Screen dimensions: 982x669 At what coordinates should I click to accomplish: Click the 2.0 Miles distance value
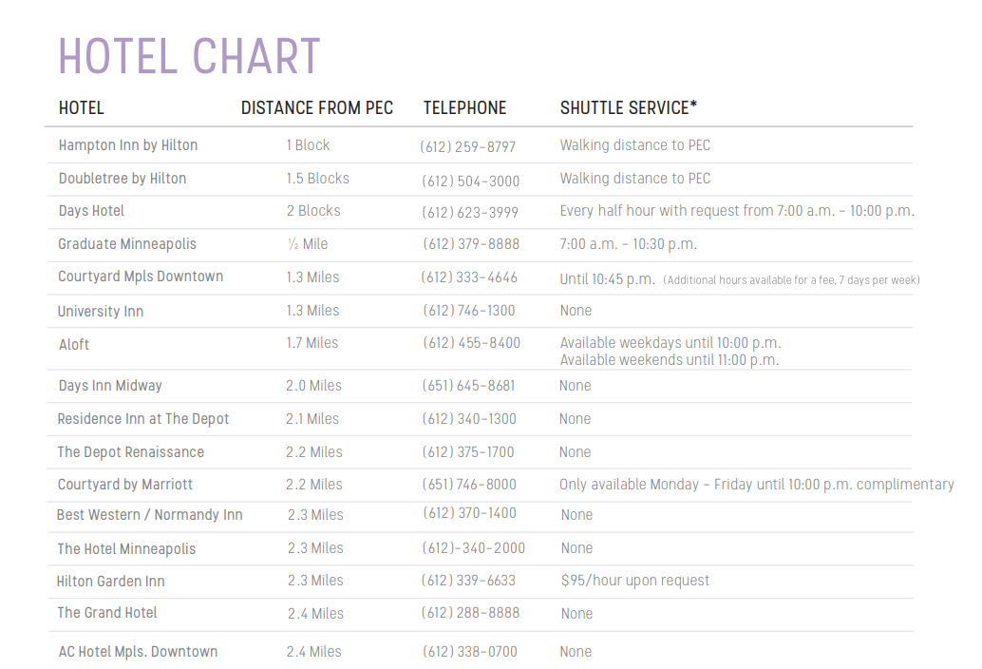point(313,386)
